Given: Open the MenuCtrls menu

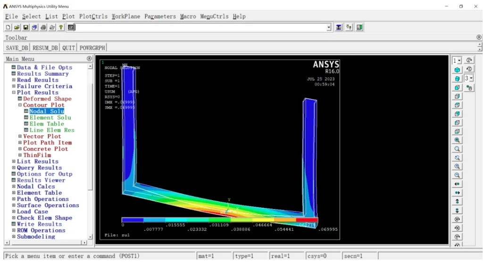Looking at the screenshot, I should 214,17.
